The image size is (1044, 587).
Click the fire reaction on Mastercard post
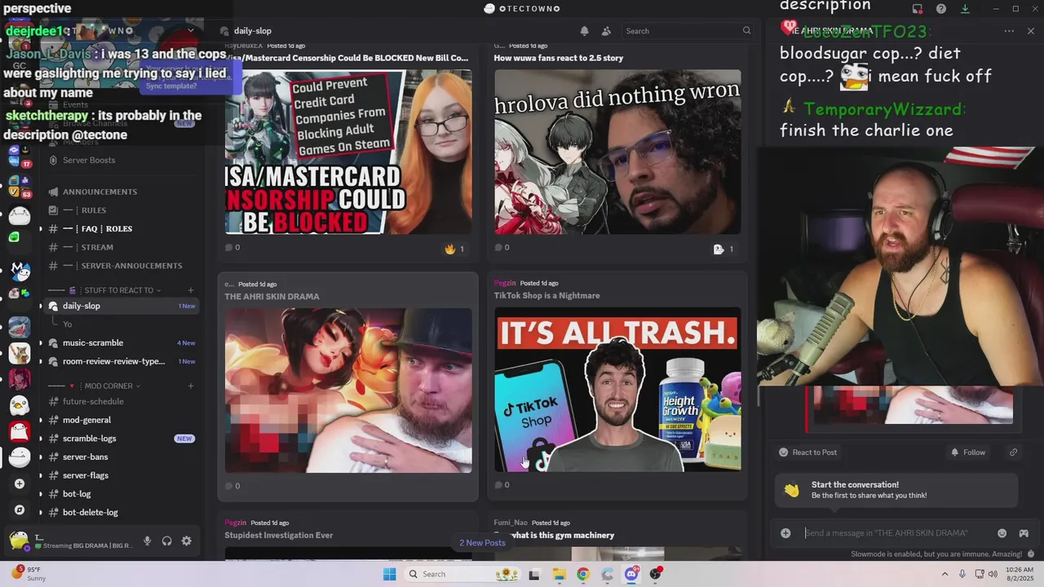pos(454,249)
